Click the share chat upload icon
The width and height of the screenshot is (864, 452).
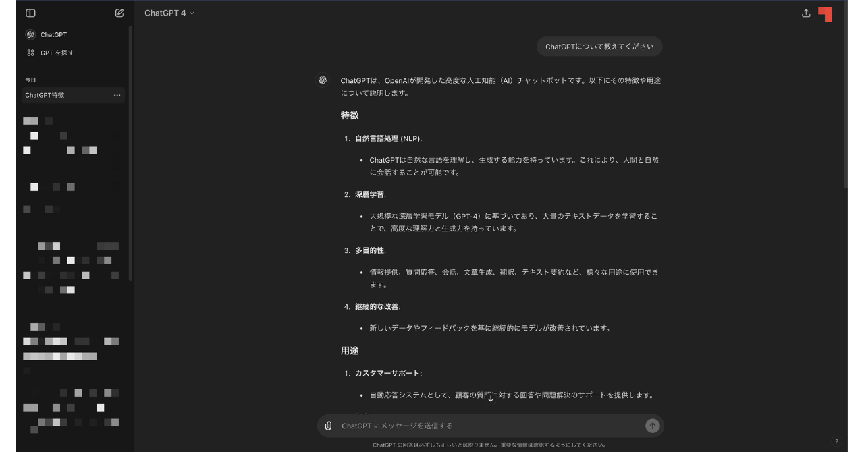tap(806, 13)
